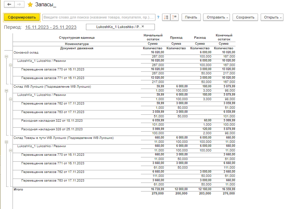Add Запасы report to favorites with star

click(x=30, y=5)
